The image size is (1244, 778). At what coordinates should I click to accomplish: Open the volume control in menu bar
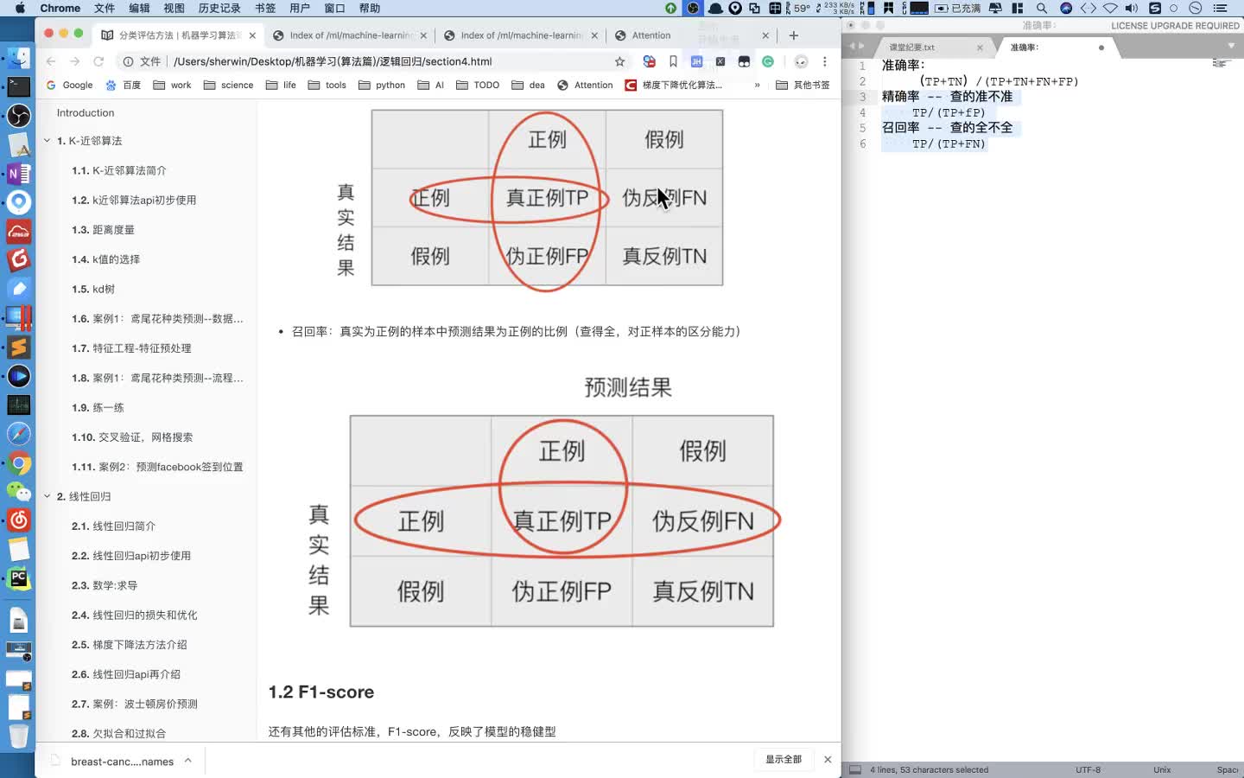[x=1132, y=8]
